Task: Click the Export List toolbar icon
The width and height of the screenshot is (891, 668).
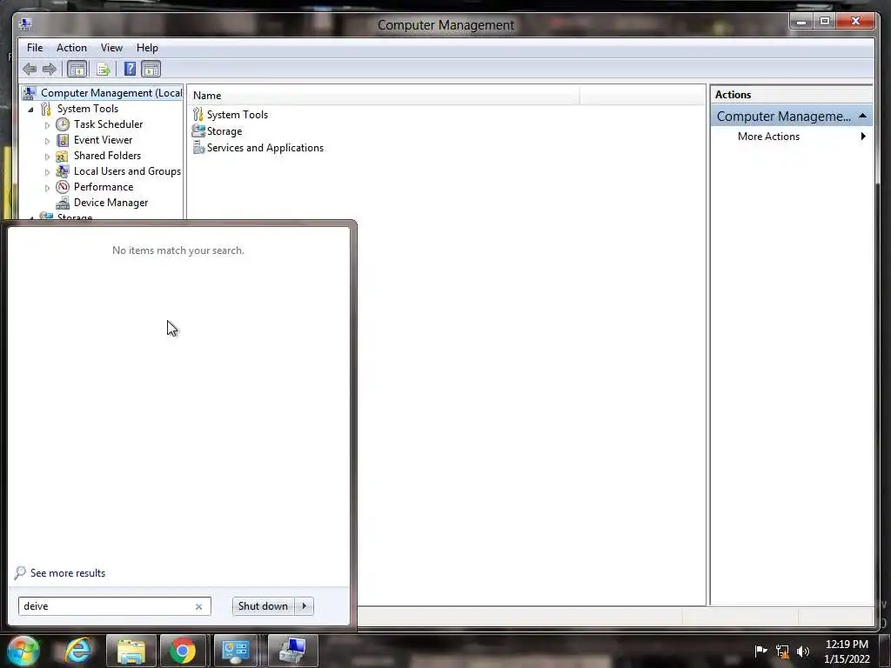Action: click(x=103, y=70)
